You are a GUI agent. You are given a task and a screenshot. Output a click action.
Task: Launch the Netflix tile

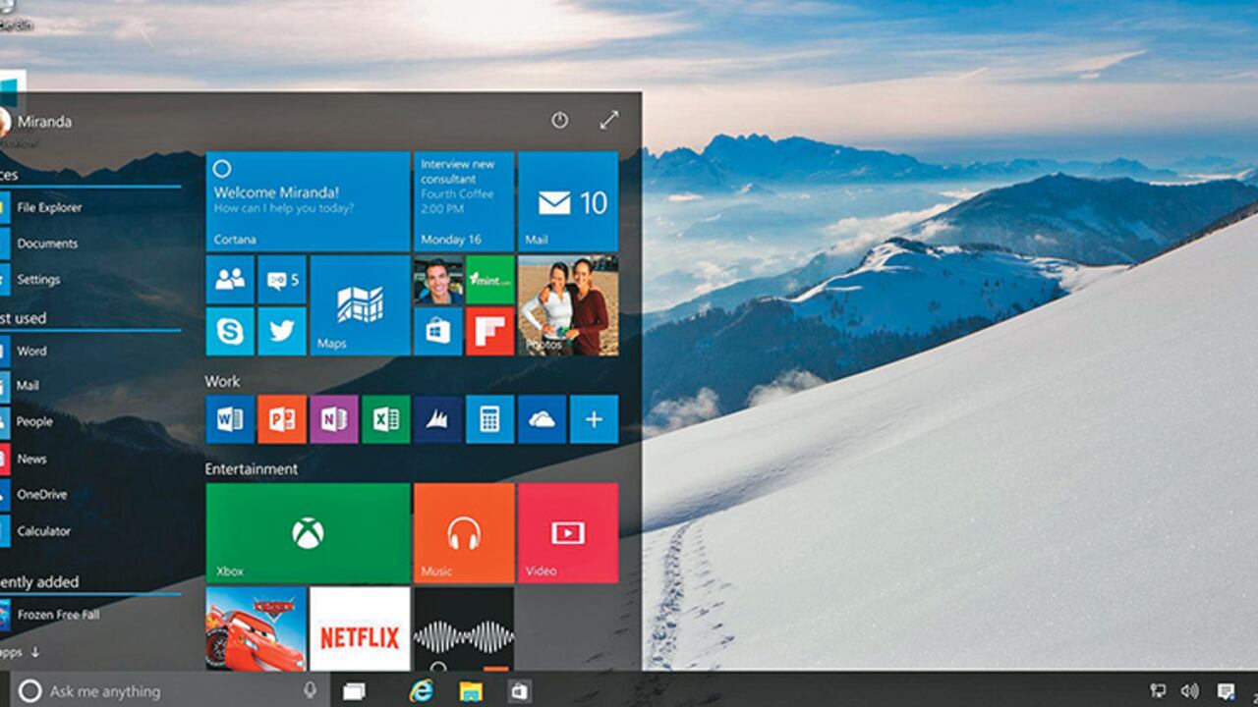(x=360, y=628)
